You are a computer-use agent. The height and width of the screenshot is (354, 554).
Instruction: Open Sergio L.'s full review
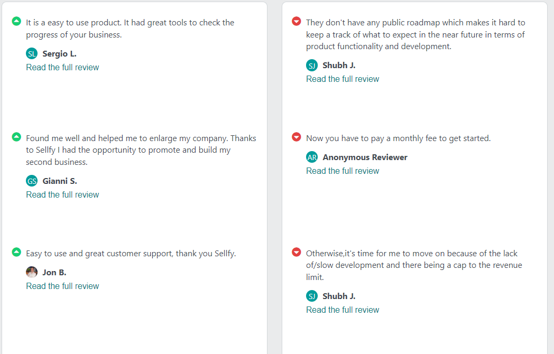(62, 68)
